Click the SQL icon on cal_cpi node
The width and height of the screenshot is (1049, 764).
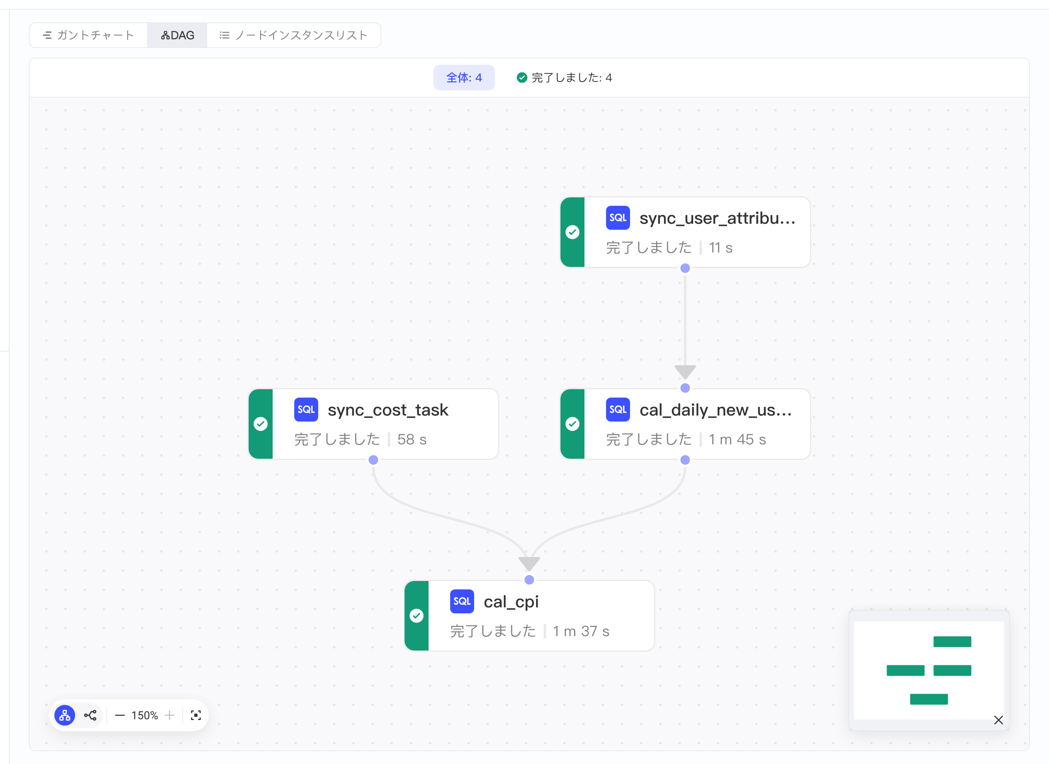(x=462, y=601)
